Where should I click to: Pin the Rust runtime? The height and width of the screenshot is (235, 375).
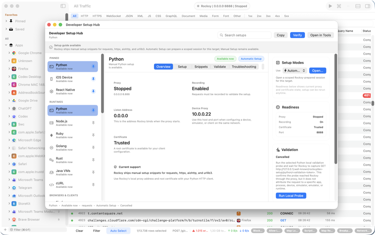coord(93,160)
